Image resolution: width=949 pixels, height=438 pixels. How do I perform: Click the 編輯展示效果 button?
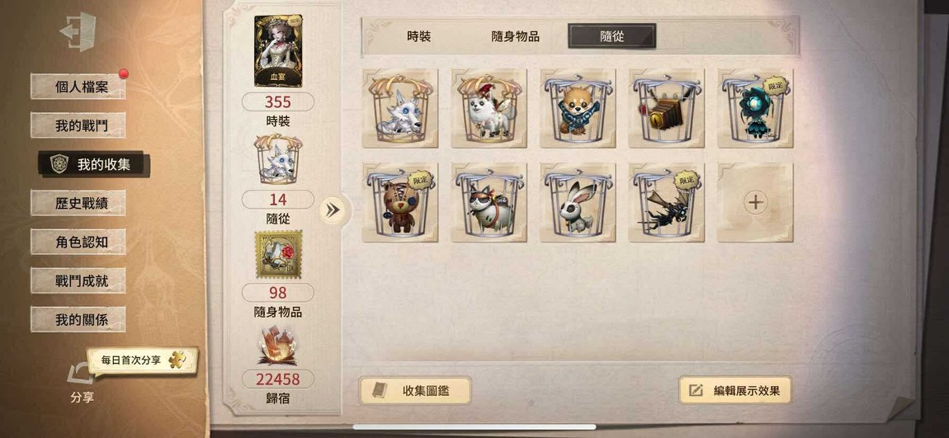[734, 390]
